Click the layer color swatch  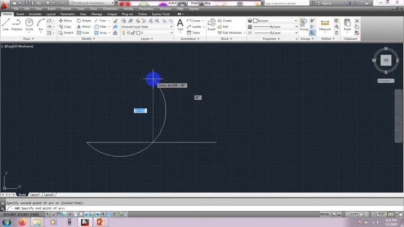[138, 33]
